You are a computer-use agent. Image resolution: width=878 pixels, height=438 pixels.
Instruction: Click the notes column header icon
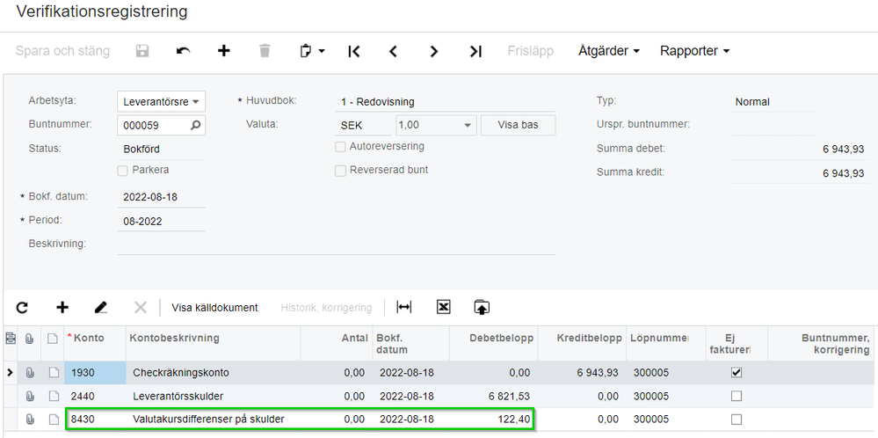(x=53, y=338)
